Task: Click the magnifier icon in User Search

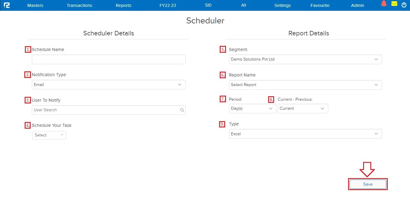Action: click(x=182, y=110)
